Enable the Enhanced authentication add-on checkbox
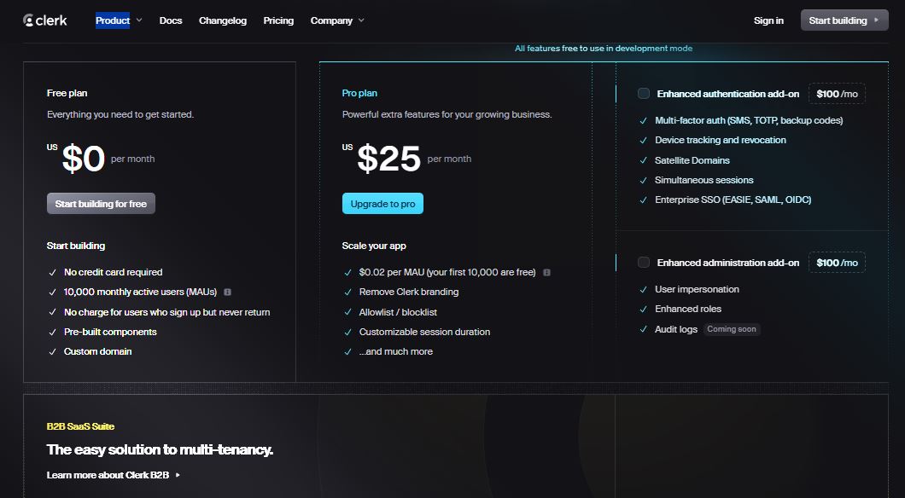Viewport: 905px width, 498px height. coord(645,93)
